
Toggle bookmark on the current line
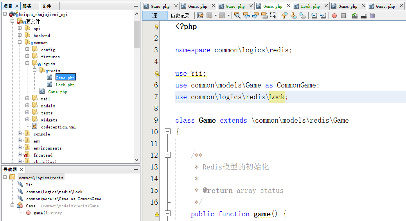pos(302,16)
